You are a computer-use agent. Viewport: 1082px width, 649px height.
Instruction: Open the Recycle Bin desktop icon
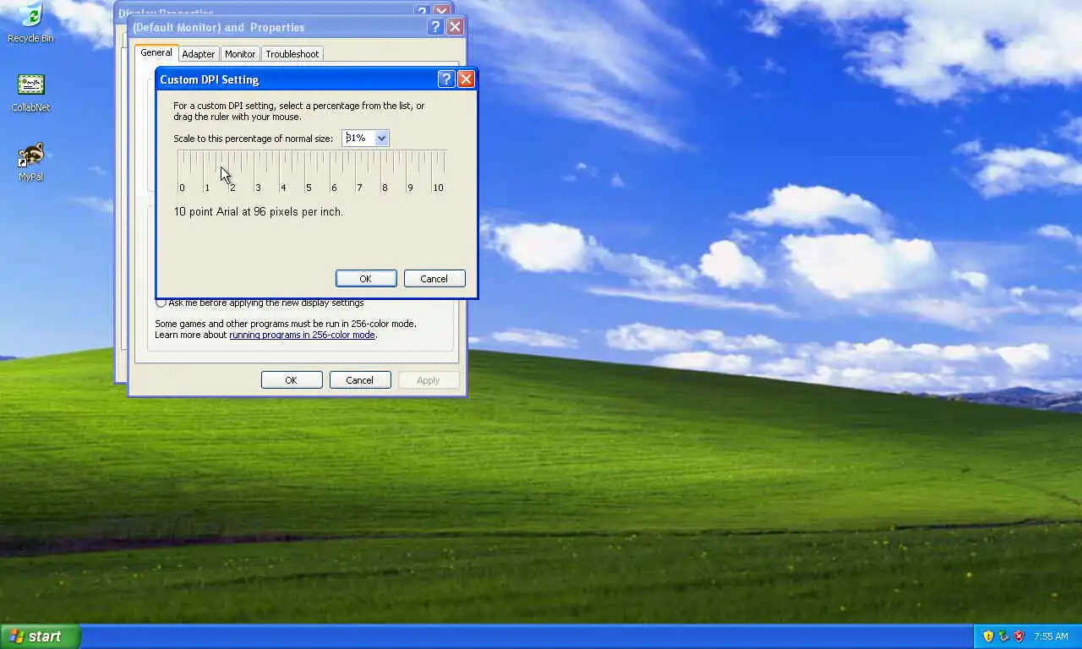coord(30,22)
